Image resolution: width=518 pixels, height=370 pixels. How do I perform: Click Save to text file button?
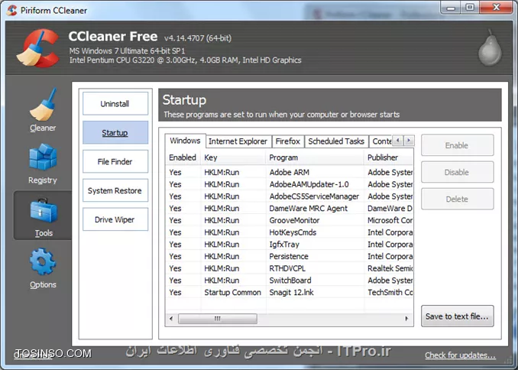coord(457,316)
